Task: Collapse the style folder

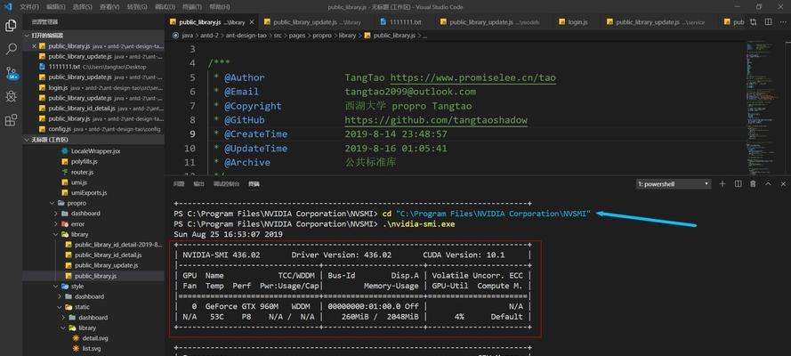Action: pyautogui.click(x=57, y=287)
